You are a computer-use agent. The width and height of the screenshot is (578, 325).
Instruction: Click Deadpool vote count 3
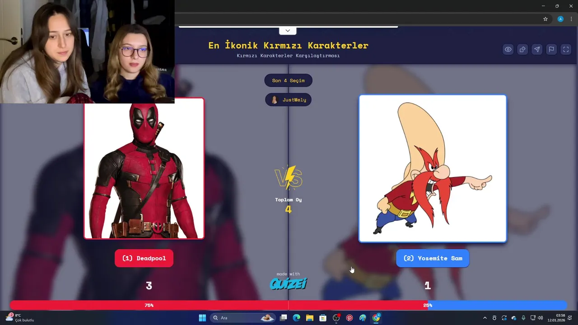click(x=149, y=286)
